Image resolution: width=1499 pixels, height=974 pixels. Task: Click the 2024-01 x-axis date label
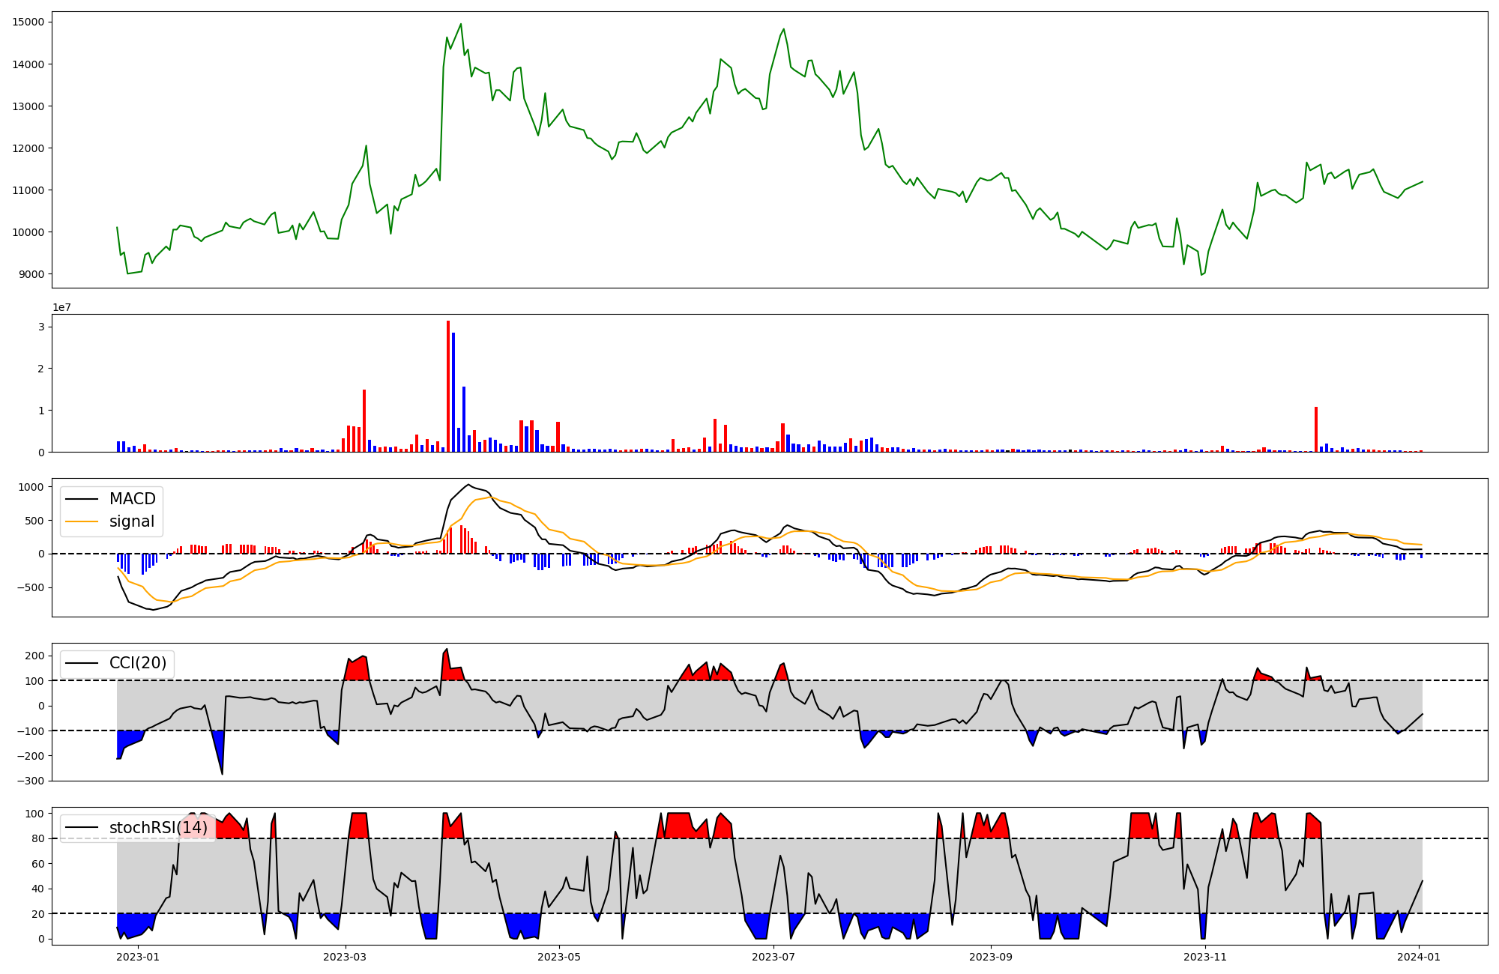[x=1419, y=957]
